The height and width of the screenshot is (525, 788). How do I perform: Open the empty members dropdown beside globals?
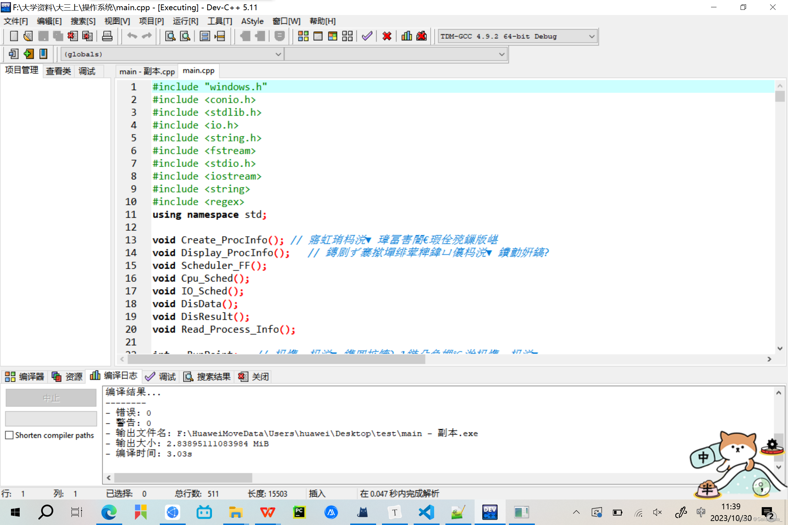pos(502,54)
